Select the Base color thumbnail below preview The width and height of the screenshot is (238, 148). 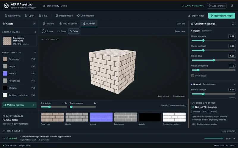(53, 117)
